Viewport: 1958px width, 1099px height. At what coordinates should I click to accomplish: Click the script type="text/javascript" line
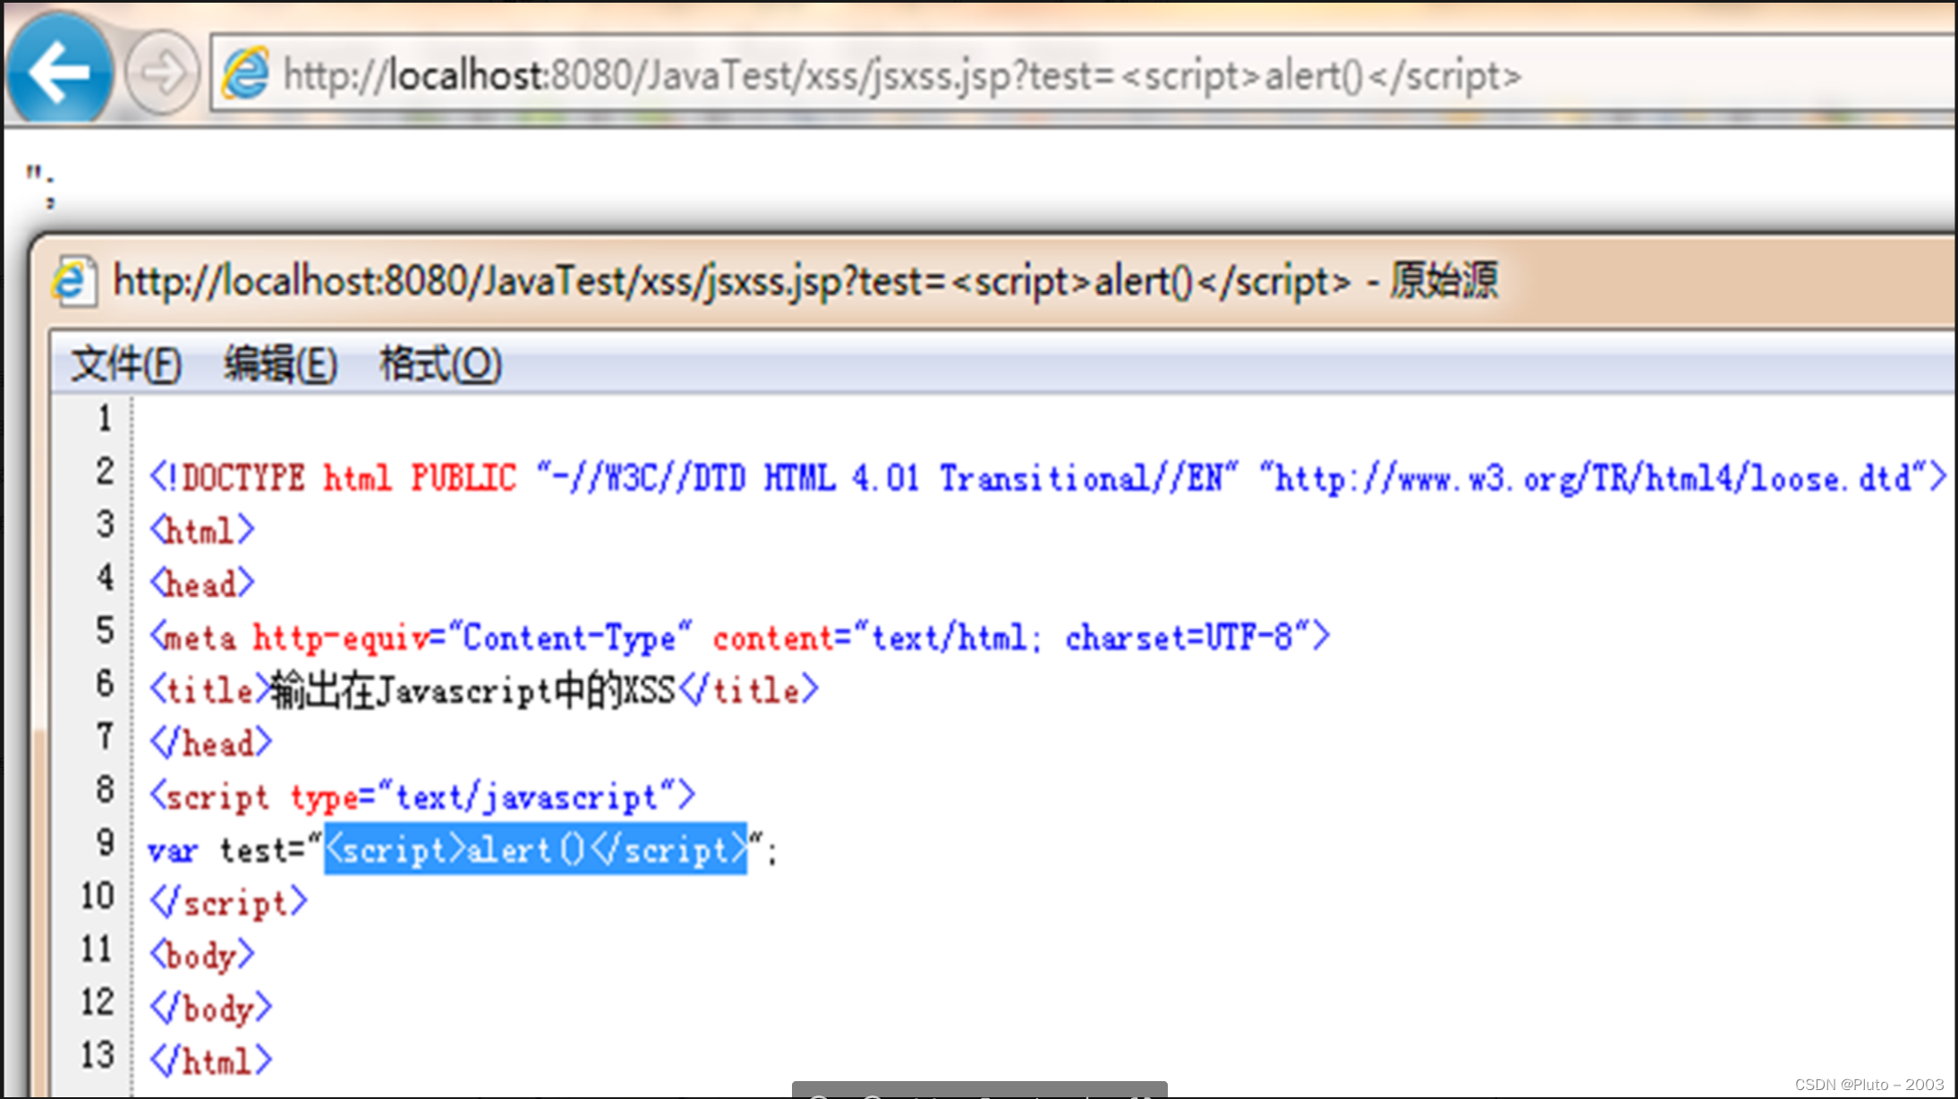[422, 797]
